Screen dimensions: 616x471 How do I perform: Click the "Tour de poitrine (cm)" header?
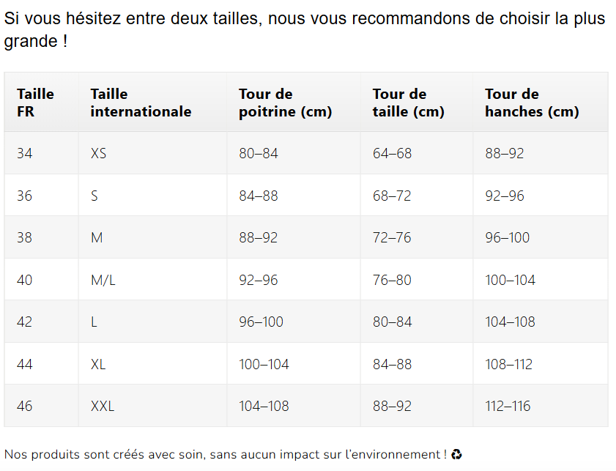285,103
